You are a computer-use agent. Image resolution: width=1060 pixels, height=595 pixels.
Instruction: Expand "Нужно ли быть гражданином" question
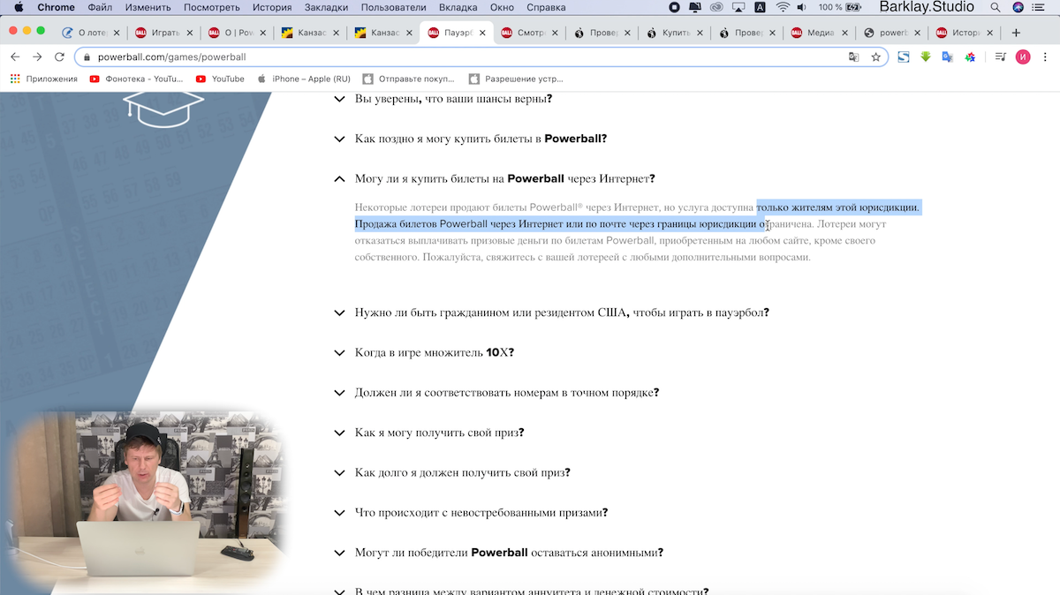click(x=551, y=313)
